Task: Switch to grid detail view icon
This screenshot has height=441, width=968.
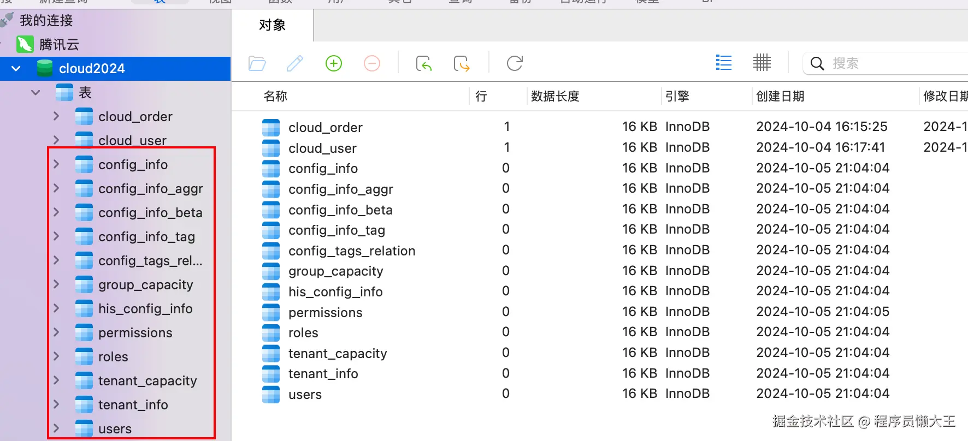Action: (762, 63)
